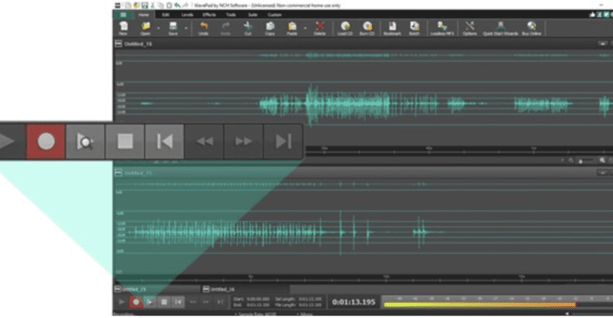Select the Untitled_16 file tab at the bottom
This screenshot has height=318, width=613.
tap(246, 289)
